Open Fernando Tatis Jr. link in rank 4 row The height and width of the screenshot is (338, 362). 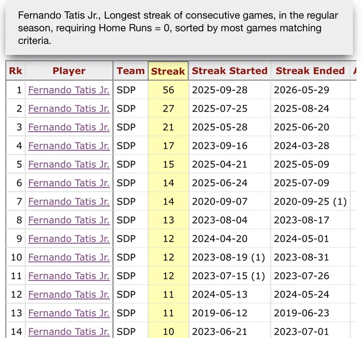[x=69, y=146]
